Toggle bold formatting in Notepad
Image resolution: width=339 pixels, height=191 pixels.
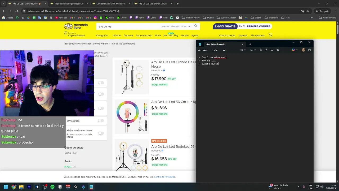[x=261, y=50]
